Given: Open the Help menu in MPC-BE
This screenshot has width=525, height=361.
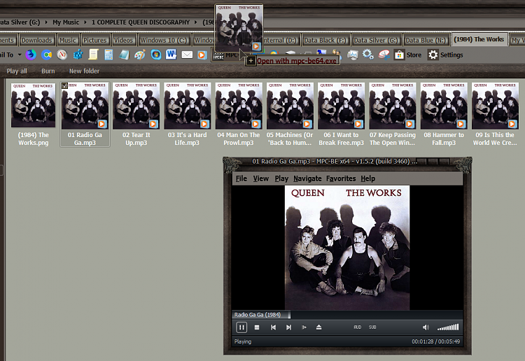Looking at the screenshot, I should (367, 178).
